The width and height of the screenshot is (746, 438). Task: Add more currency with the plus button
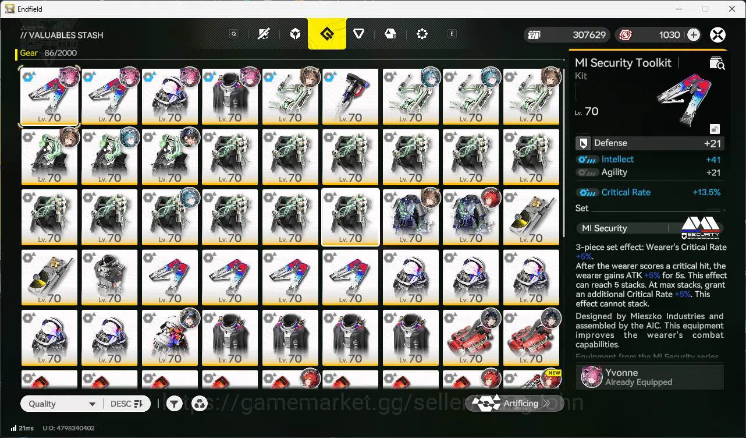tap(694, 35)
